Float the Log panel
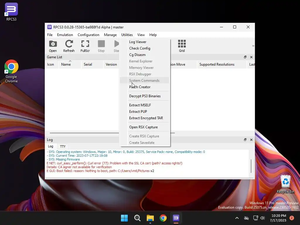The height and width of the screenshot is (225, 300). coord(245,140)
